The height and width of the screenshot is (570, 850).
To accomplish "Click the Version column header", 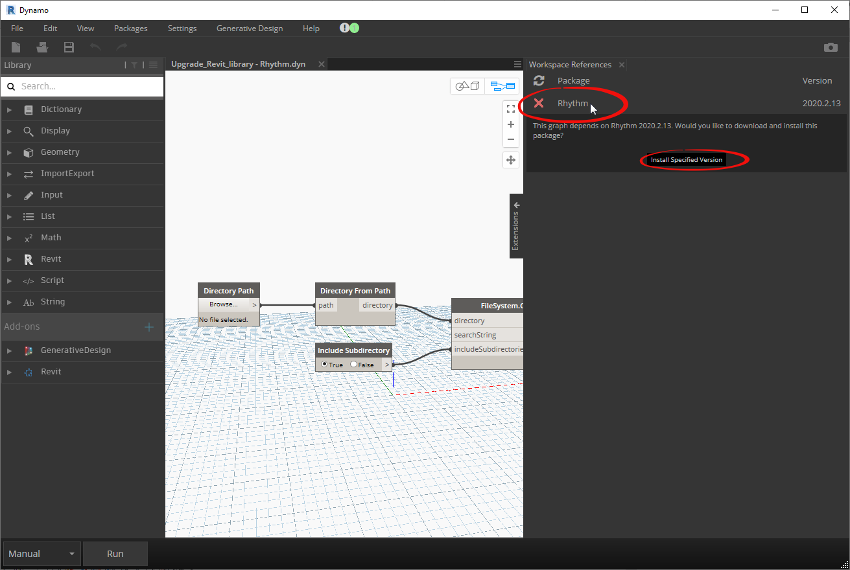I will [x=817, y=81].
